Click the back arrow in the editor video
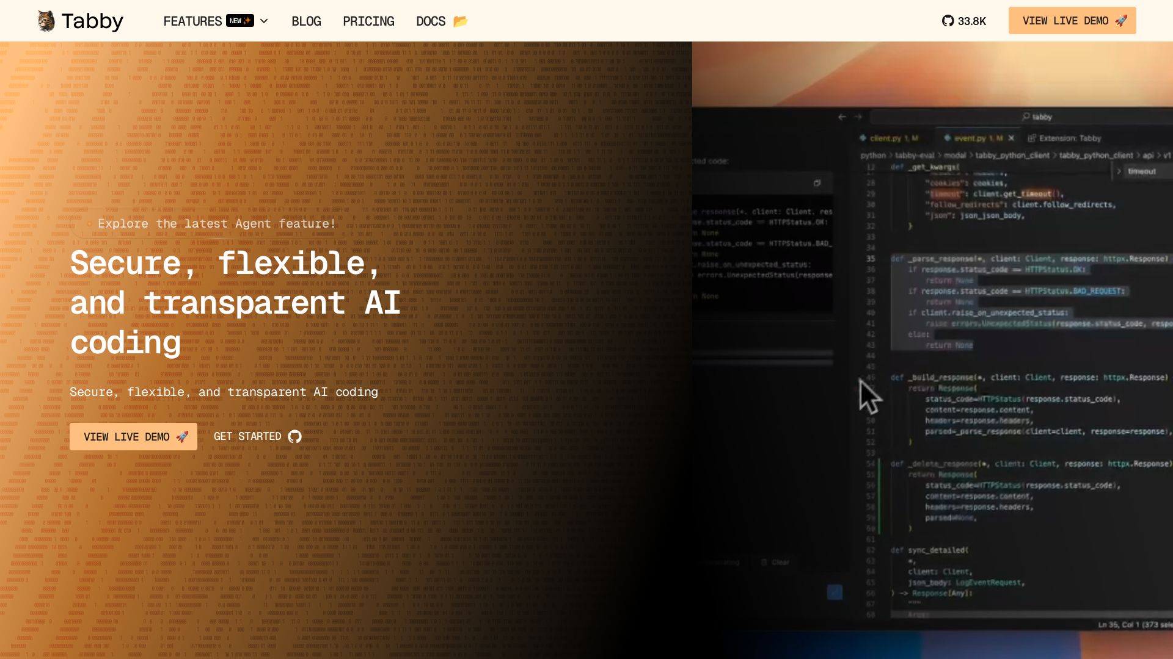The image size is (1173, 659). pos(842,117)
